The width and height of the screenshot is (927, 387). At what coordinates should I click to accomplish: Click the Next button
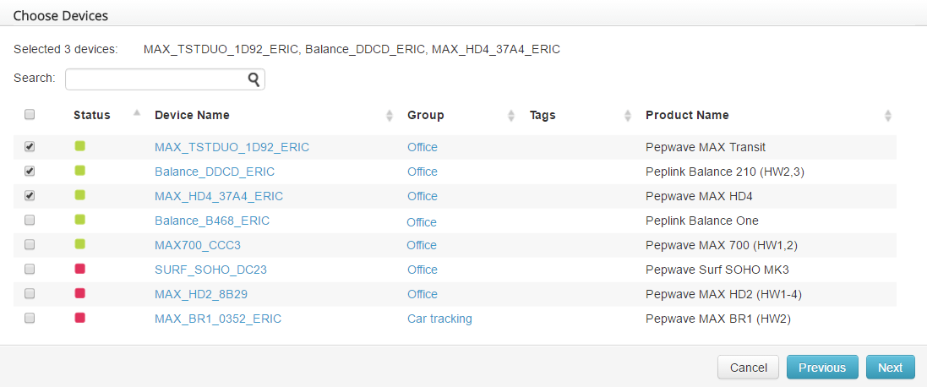tap(890, 368)
